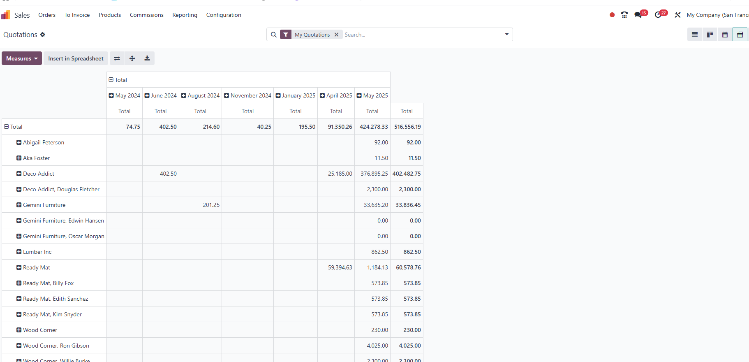Viewport: 749px width, 362px height.
Task: Open the Measures dropdown
Action: pos(22,58)
